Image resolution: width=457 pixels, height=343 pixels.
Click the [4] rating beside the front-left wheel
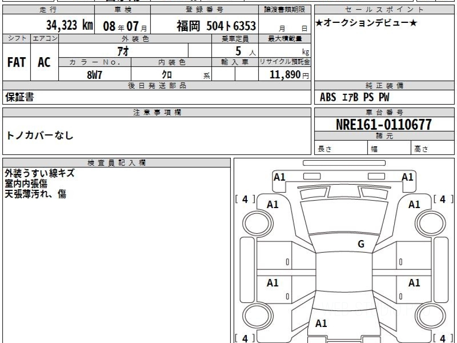click(245, 199)
